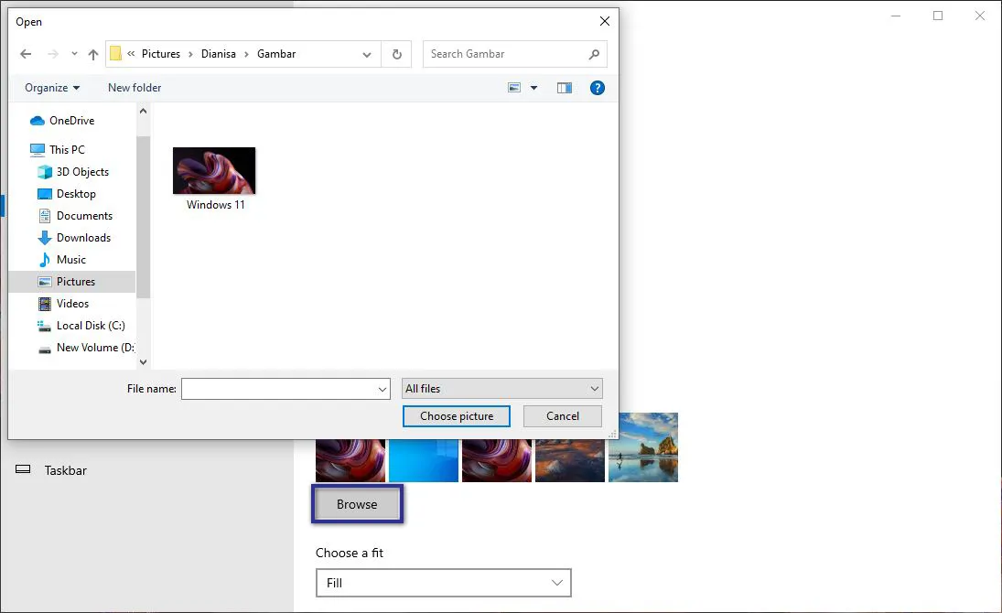Viewport: 1002px width, 613px height.
Task: Select Taskbar in the Settings sidebar
Action: point(65,470)
